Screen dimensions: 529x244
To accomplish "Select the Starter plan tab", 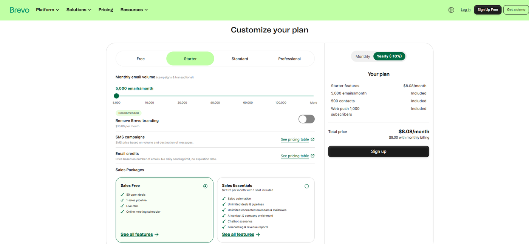I will [x=190, y=59].
